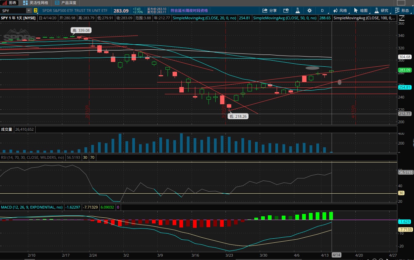Screen dimensions: 414x260
Task: Click the 低: 218.26 low price bubble
Action: click(x=238, y=116)
